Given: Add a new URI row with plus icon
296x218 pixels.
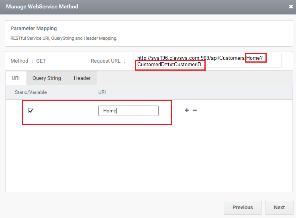Looking at the screenshot, I should tap(187, 110).
